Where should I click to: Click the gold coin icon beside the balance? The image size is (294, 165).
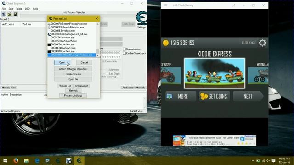pyautogui.click(x=165, y=43)
